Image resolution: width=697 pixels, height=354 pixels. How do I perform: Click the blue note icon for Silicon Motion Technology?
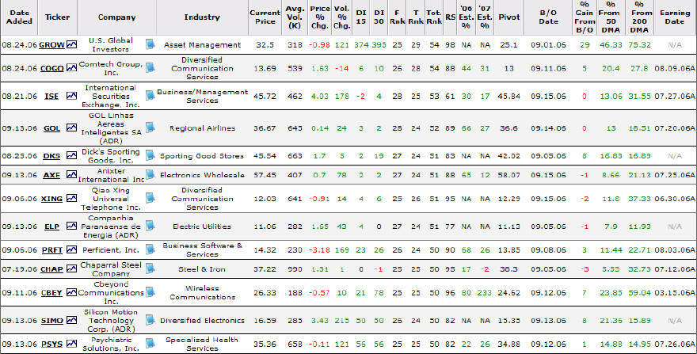(150, 320)
